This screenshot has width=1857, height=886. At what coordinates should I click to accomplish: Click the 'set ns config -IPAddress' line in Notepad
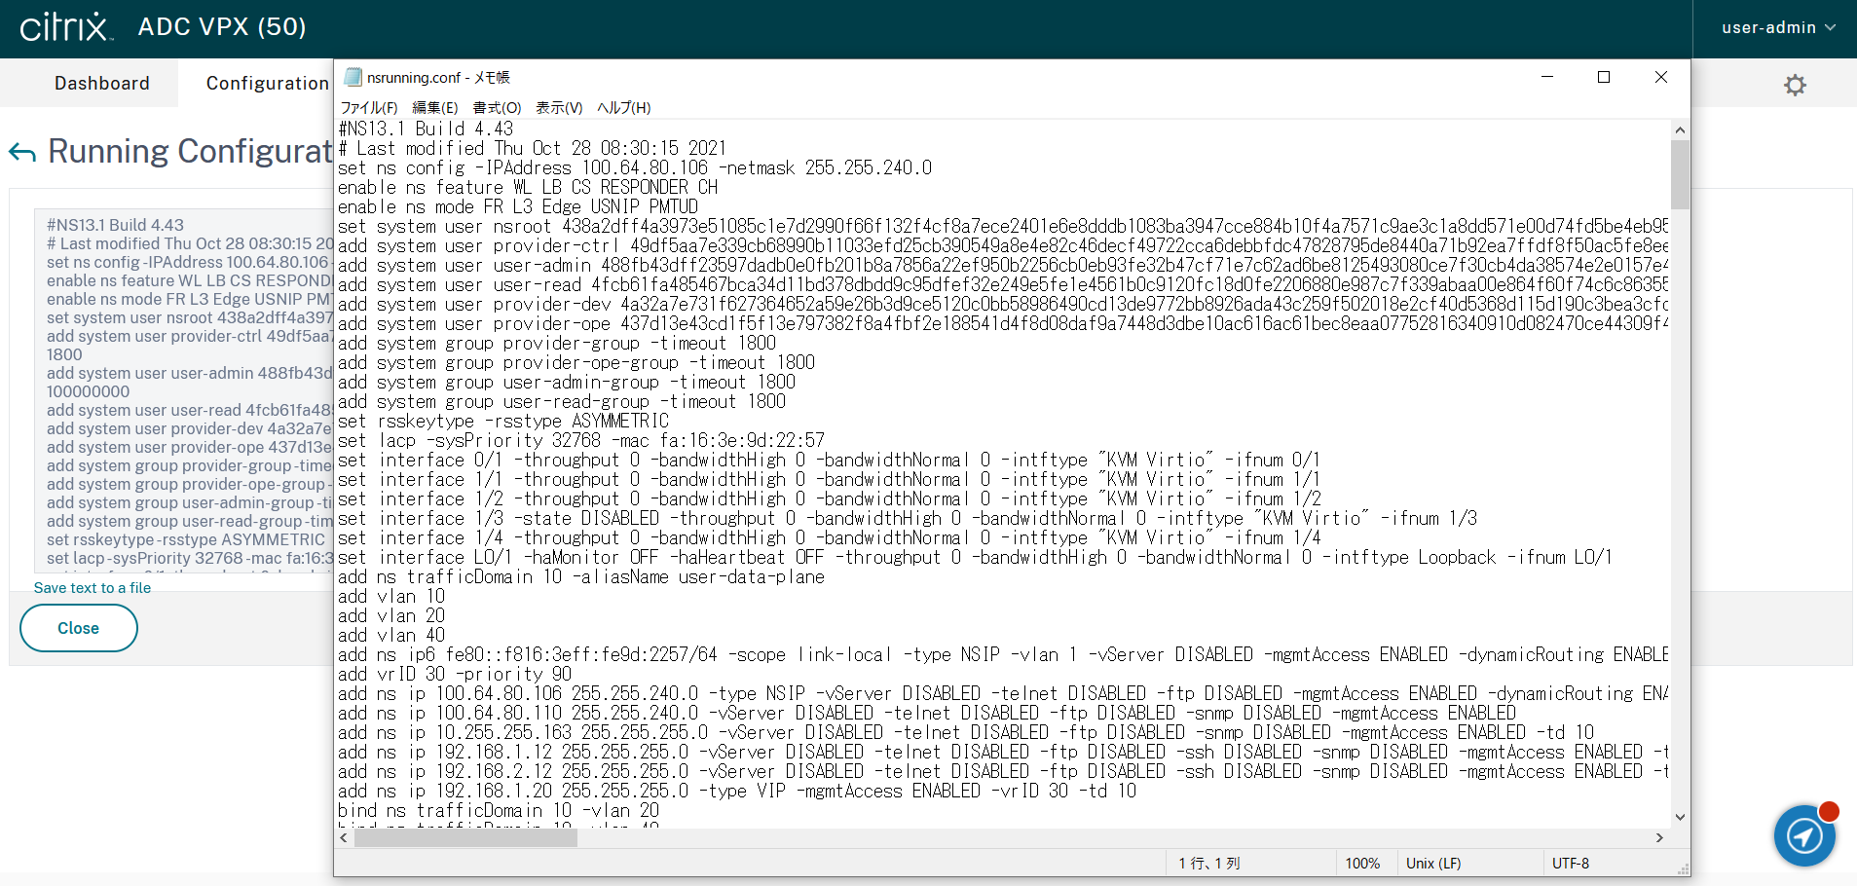point(635,167)
